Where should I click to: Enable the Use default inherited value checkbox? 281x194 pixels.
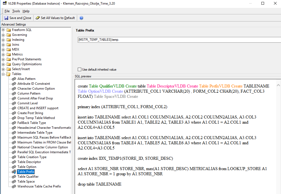pyautogui.click(x=79, y=69)
